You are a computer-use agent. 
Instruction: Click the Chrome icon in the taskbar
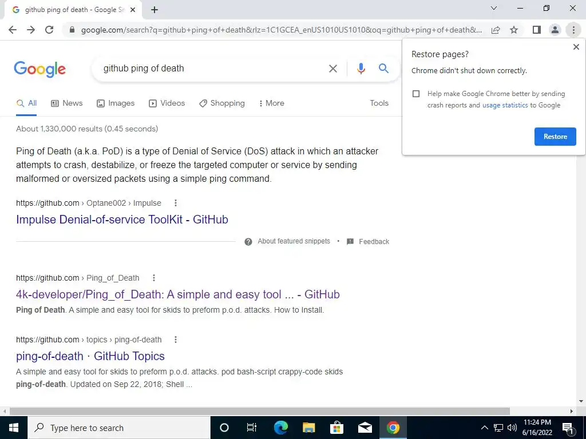393,428
